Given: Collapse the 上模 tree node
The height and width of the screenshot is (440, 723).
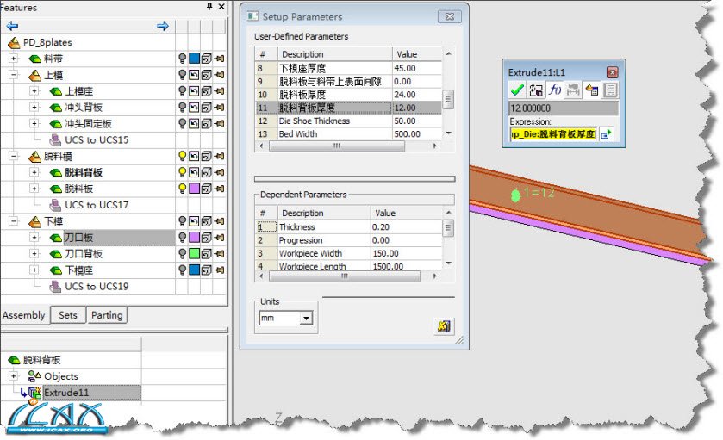Looking at the screenshot, I should click(14, 75).
